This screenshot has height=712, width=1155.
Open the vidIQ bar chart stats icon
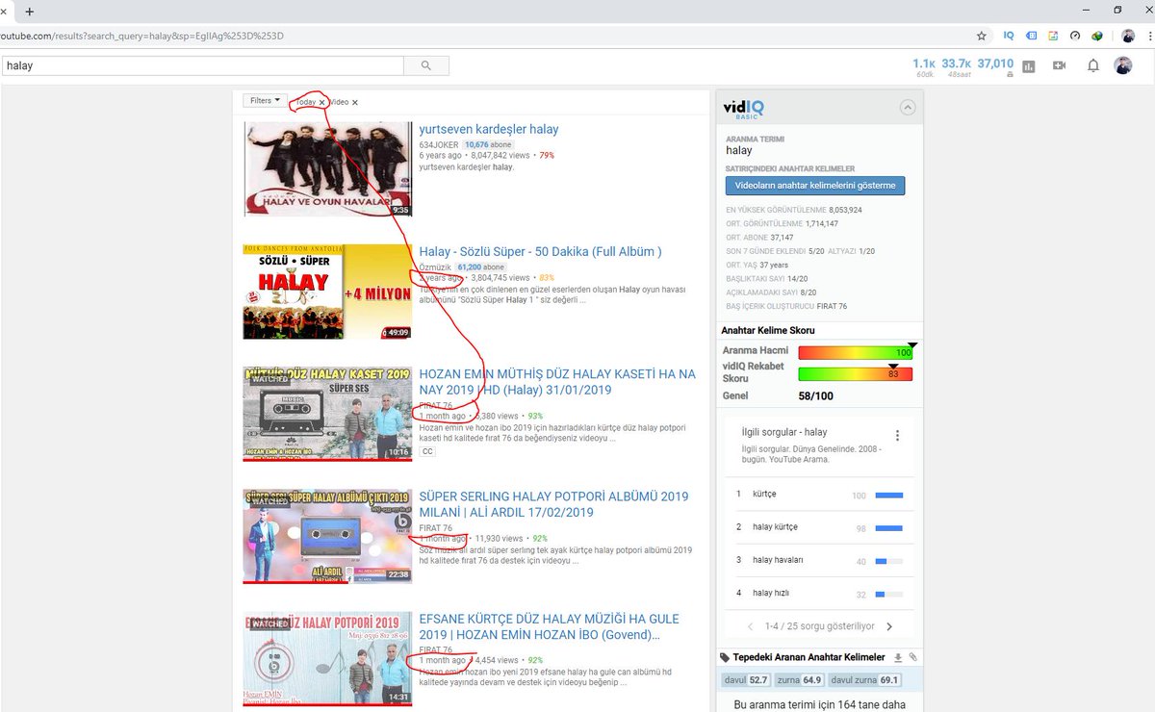(1029, 65)
